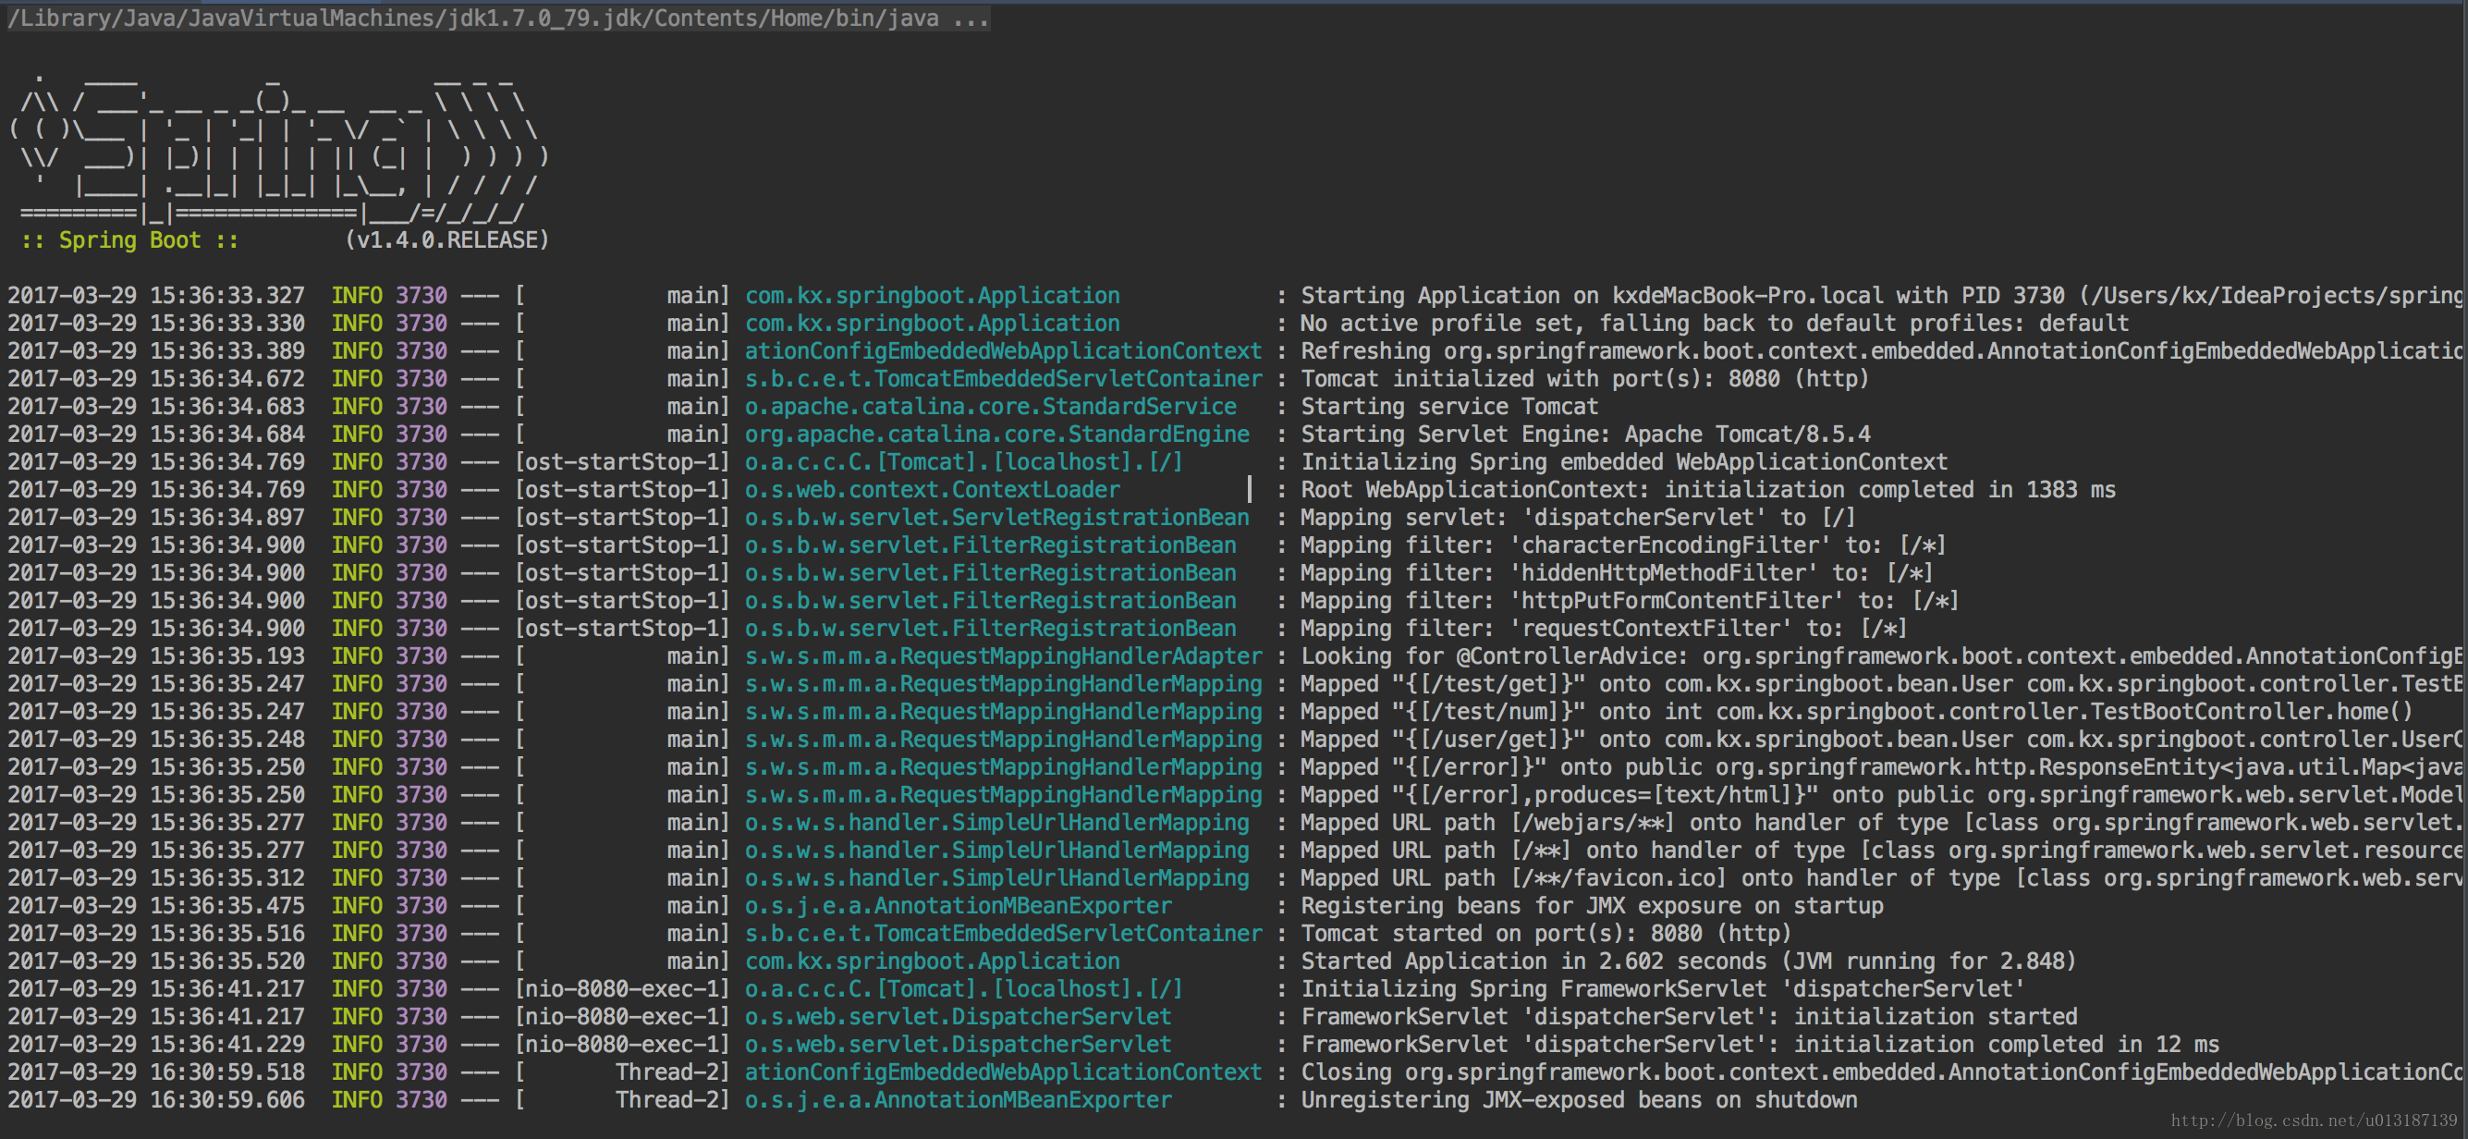The image size is (2468, 1139).
Task: Click the ':: Spring Boot ::' banner label
Action: [129, 240]
